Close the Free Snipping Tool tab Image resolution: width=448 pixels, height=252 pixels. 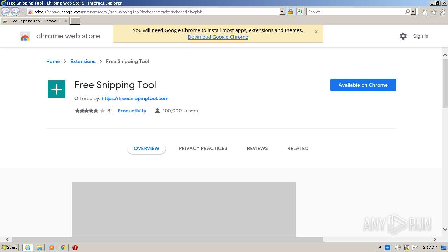pos(66,21)
